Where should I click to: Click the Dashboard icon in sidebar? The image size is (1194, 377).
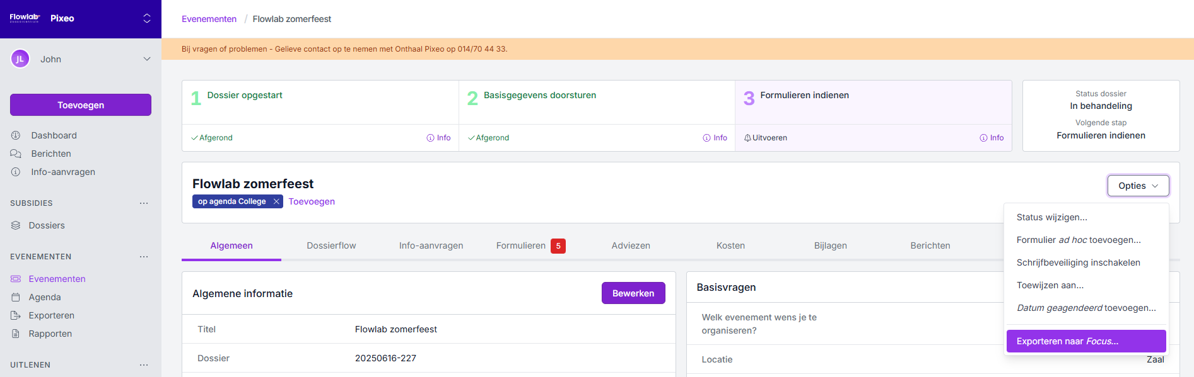(x=16, y=135)
